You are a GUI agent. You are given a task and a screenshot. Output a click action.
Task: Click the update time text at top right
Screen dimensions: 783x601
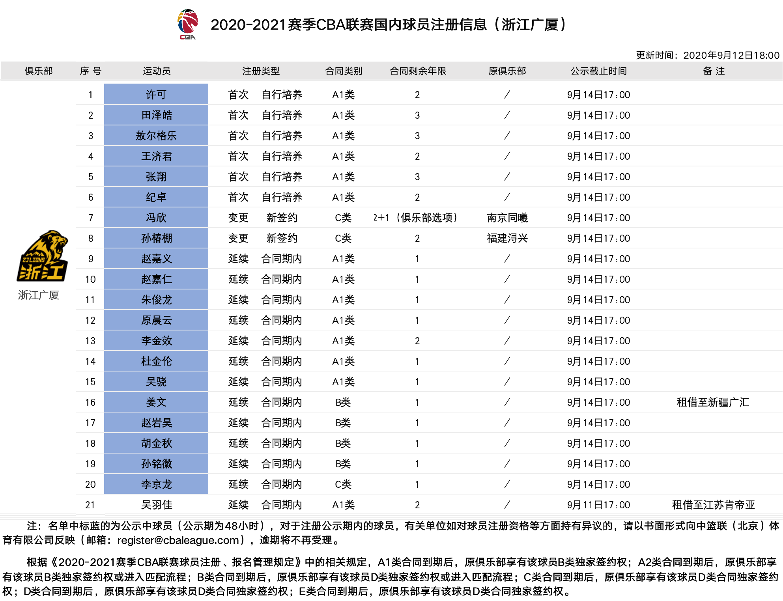(x=708, y=55)
